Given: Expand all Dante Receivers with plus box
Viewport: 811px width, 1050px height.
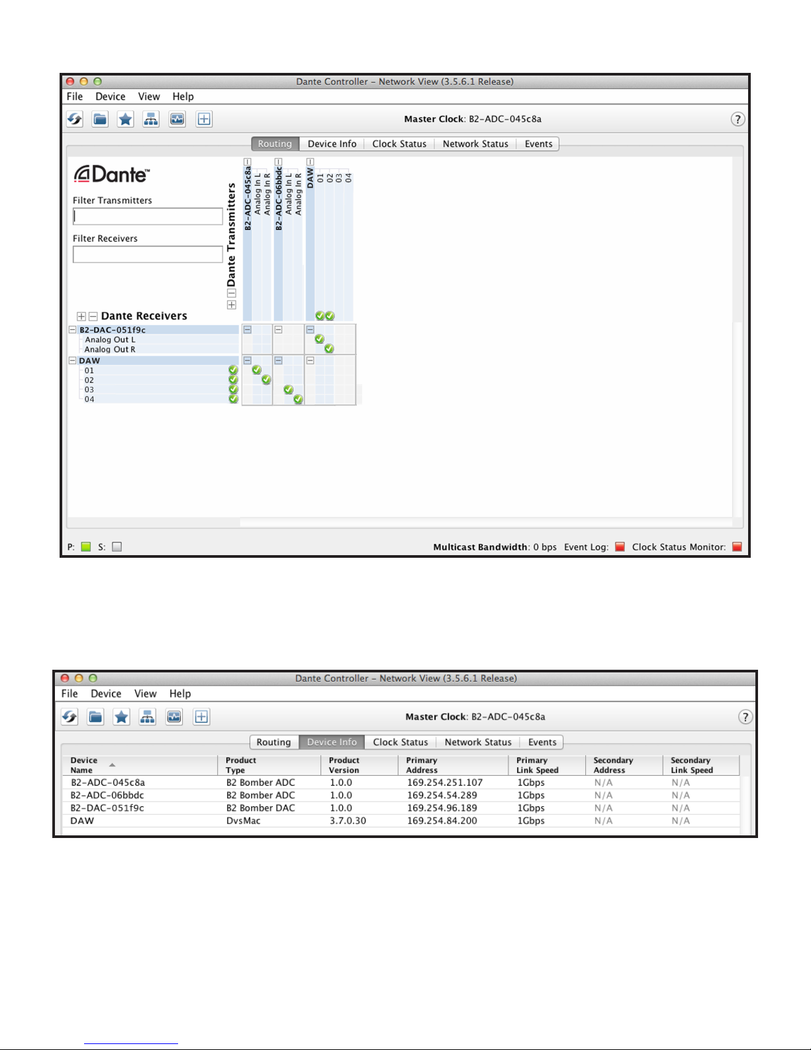Looking at the screenshot, I should click(x=81, y=317).
